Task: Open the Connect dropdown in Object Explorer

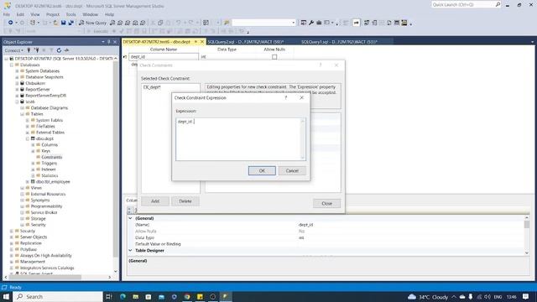Action: [x=13, y=50]
